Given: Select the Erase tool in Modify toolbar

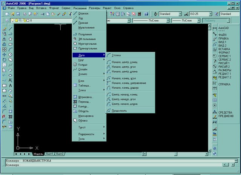Looking at the screenshot, I should 4,28.
